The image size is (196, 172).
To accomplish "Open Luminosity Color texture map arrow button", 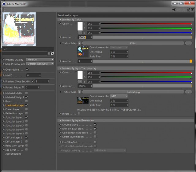I will tap(80, 43).
